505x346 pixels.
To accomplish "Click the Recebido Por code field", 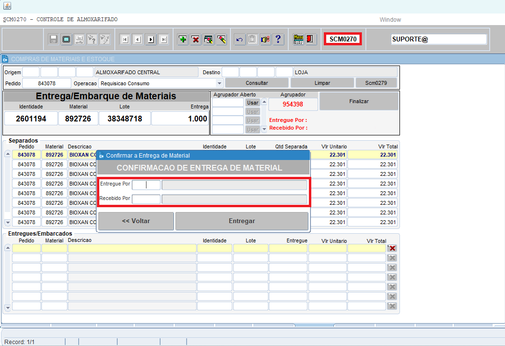I will point(146,199).
